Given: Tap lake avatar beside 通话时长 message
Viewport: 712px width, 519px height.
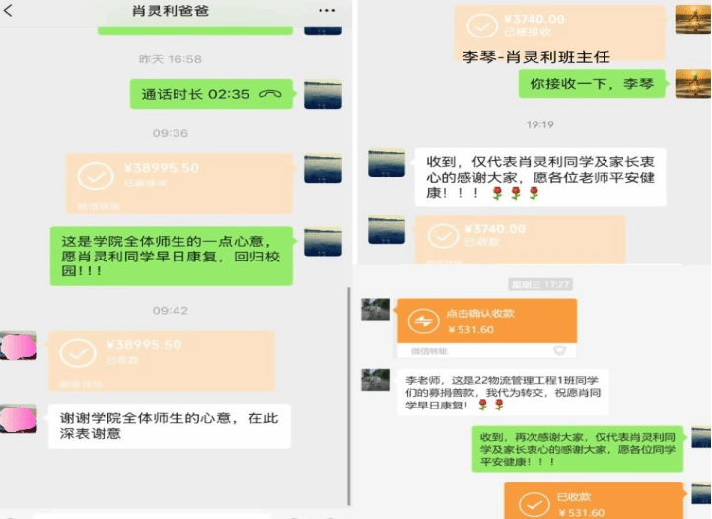Looking at the screenshot, I should (322, 94).
